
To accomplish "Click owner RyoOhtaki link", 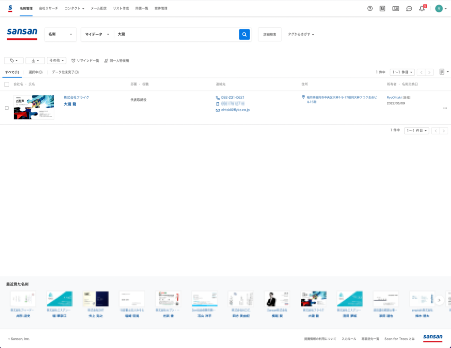I will click(394, 97).
